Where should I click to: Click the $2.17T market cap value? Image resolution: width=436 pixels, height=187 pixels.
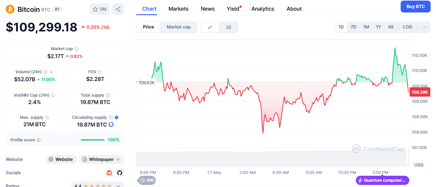pyautogui.click(x=56, y=56)
